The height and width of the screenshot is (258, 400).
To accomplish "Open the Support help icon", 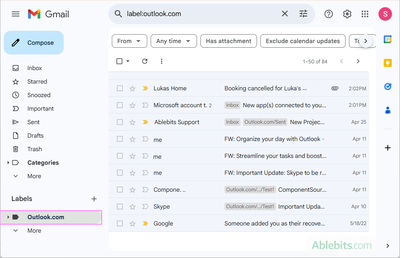I will point(329,14).
